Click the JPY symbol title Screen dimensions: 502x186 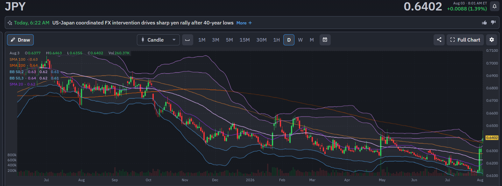[x=15, y=6]
